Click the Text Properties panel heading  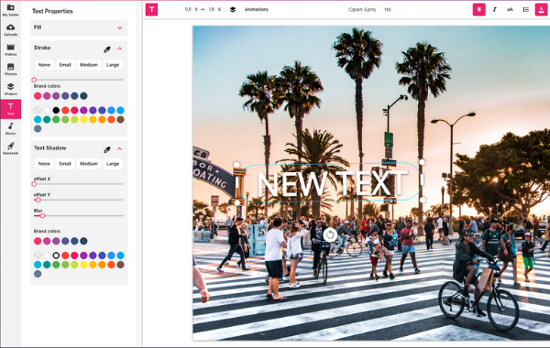(x=52, y=11)
